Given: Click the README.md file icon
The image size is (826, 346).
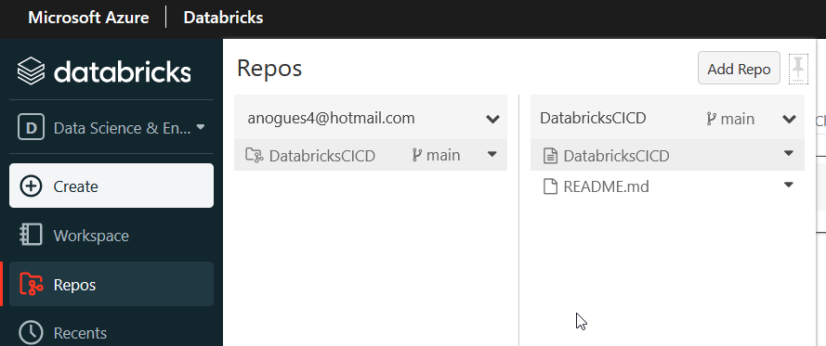Looking at the screenshot, I should point(550,186).
